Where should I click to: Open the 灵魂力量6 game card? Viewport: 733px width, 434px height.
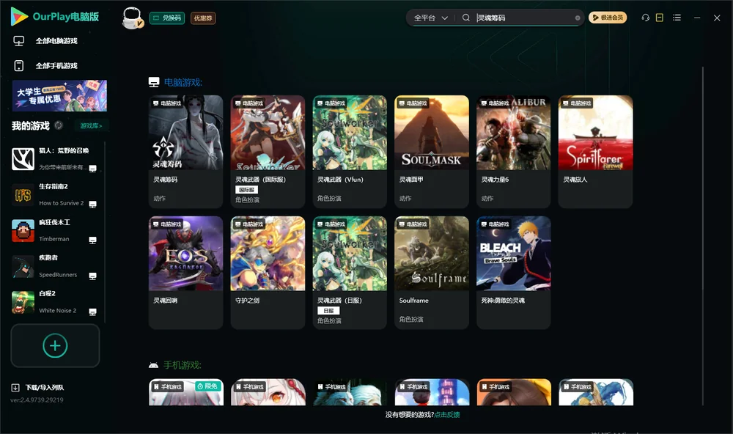(x=513, y=152)
